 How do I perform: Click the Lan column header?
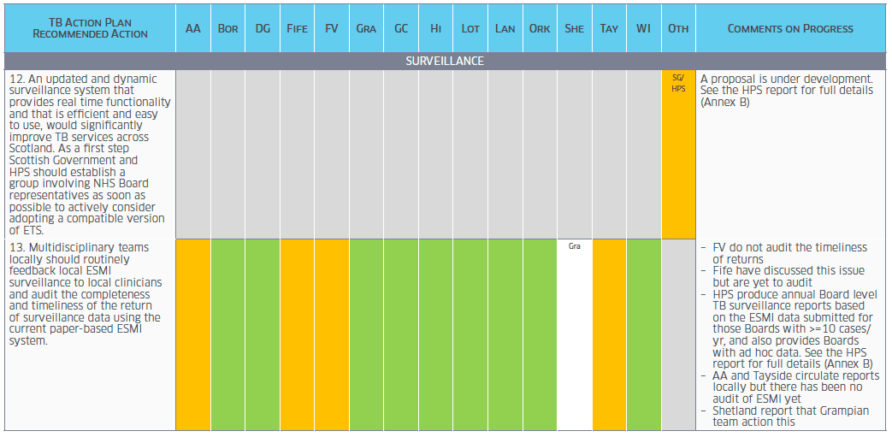[505, 28]
